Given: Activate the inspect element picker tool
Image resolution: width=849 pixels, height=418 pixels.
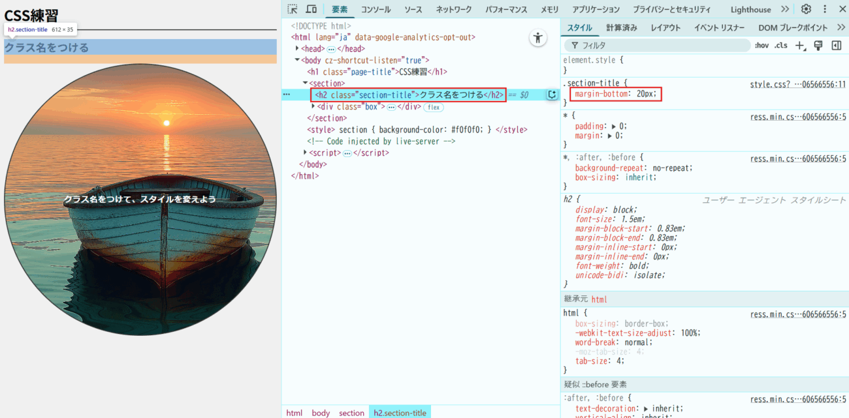Looking at the screenshot, I should [292, 9].
